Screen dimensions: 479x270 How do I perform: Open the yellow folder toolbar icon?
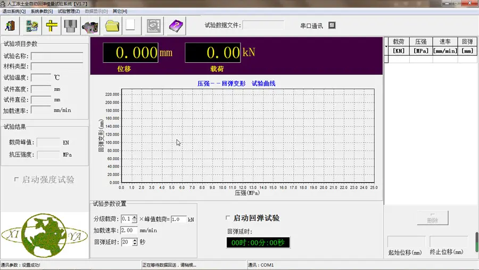(112, 26)
